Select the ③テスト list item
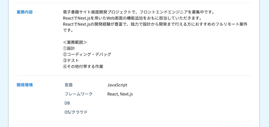 (x=71, y=60)
